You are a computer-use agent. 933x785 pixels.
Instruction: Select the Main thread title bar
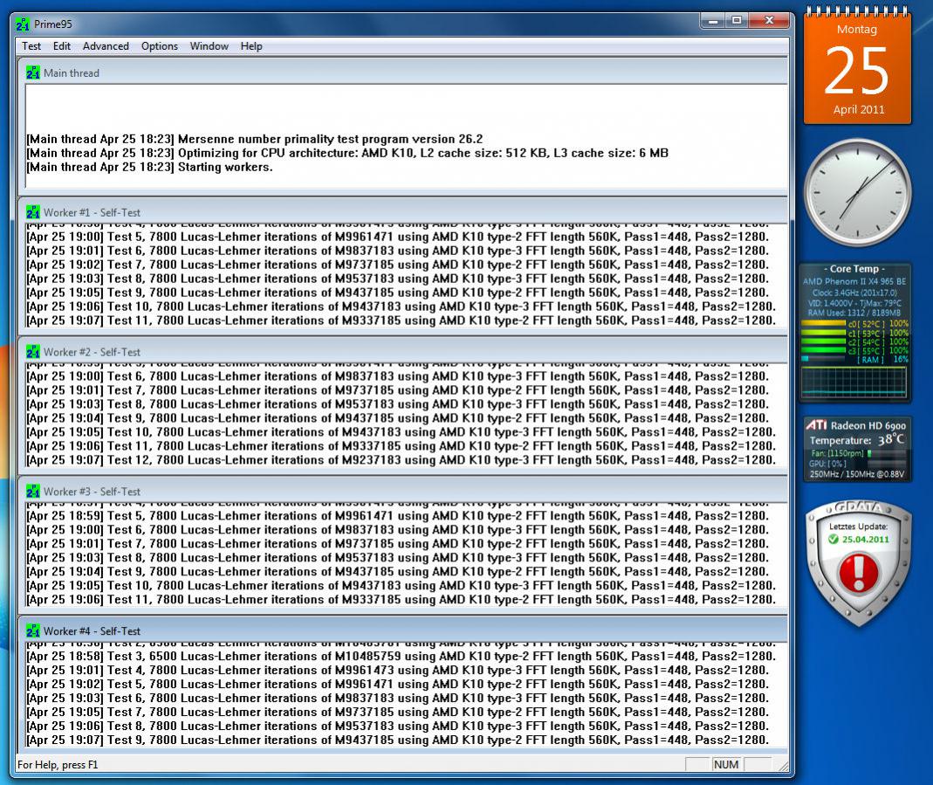[x=403, y=72]
